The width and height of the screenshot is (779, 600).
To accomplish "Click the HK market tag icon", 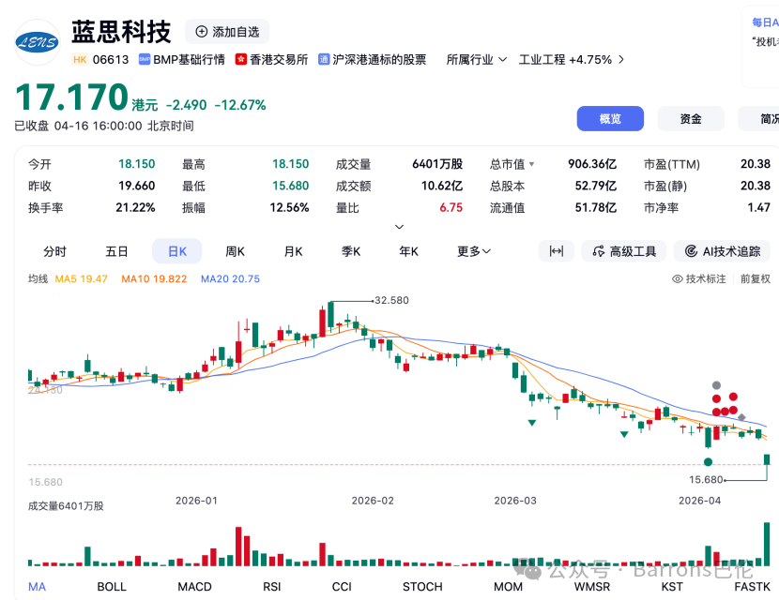I will tap(80, 60).
